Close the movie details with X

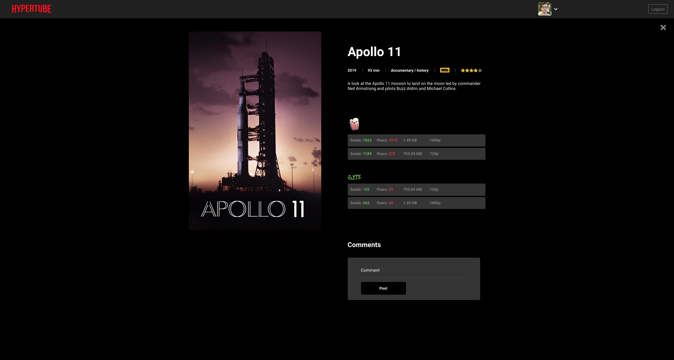(x=663, y=28)
